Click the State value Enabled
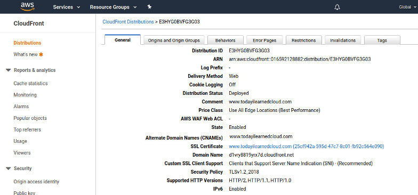 click(238, 127)
